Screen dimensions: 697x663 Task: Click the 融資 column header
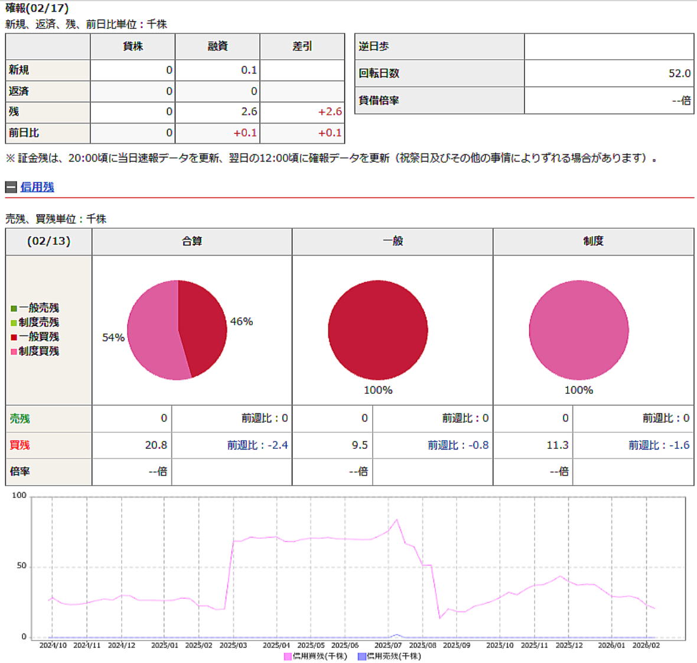pyautogui.click(x=217, y=46)
